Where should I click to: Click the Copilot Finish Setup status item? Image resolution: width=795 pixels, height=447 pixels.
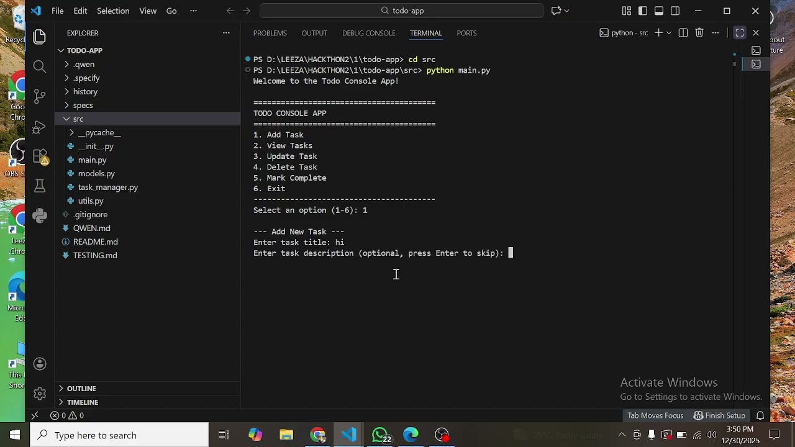click(x=719, y=415)
